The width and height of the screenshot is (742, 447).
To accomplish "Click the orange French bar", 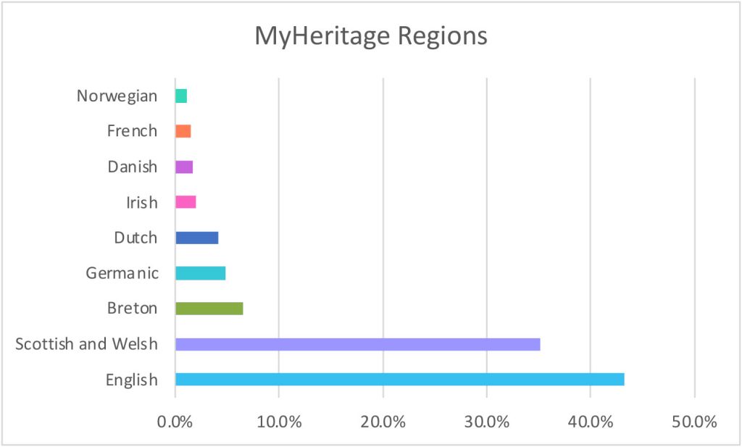I will [x=183, y=131].
